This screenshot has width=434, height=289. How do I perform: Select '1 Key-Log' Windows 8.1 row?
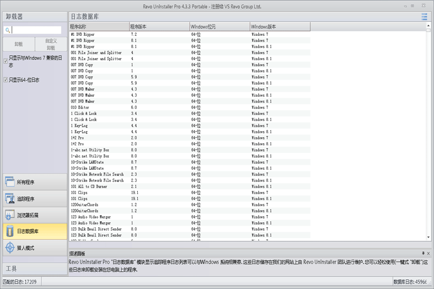tap(189, 132)
